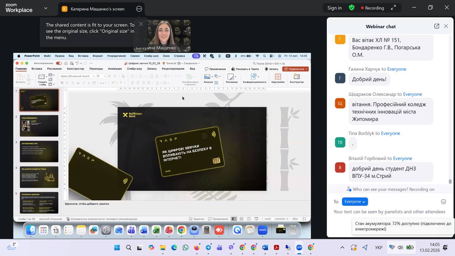Expand the Zoom Workplace dropdown chevron

[45, 8]
